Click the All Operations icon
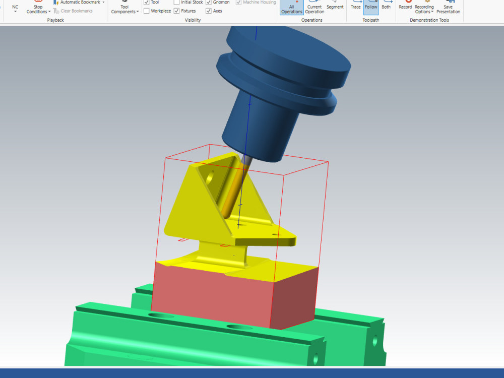Image resolution: width=504 pixels, height=378 pixels. pyautogui.click(x=291, y=7)
